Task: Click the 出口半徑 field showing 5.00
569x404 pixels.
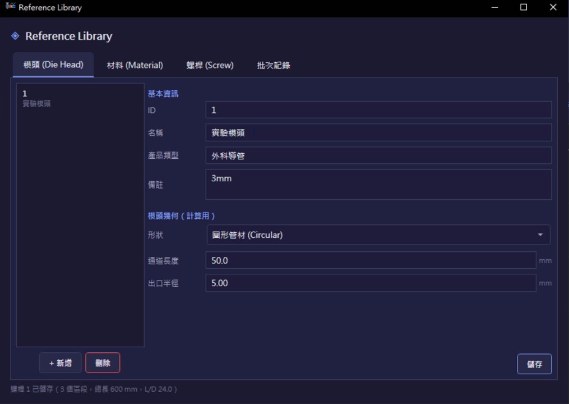Action: tap(371, 283)
